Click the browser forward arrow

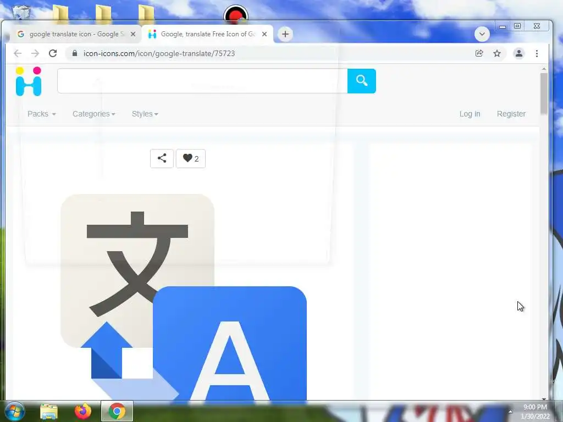pyautogui.click(x=35, y=53)
